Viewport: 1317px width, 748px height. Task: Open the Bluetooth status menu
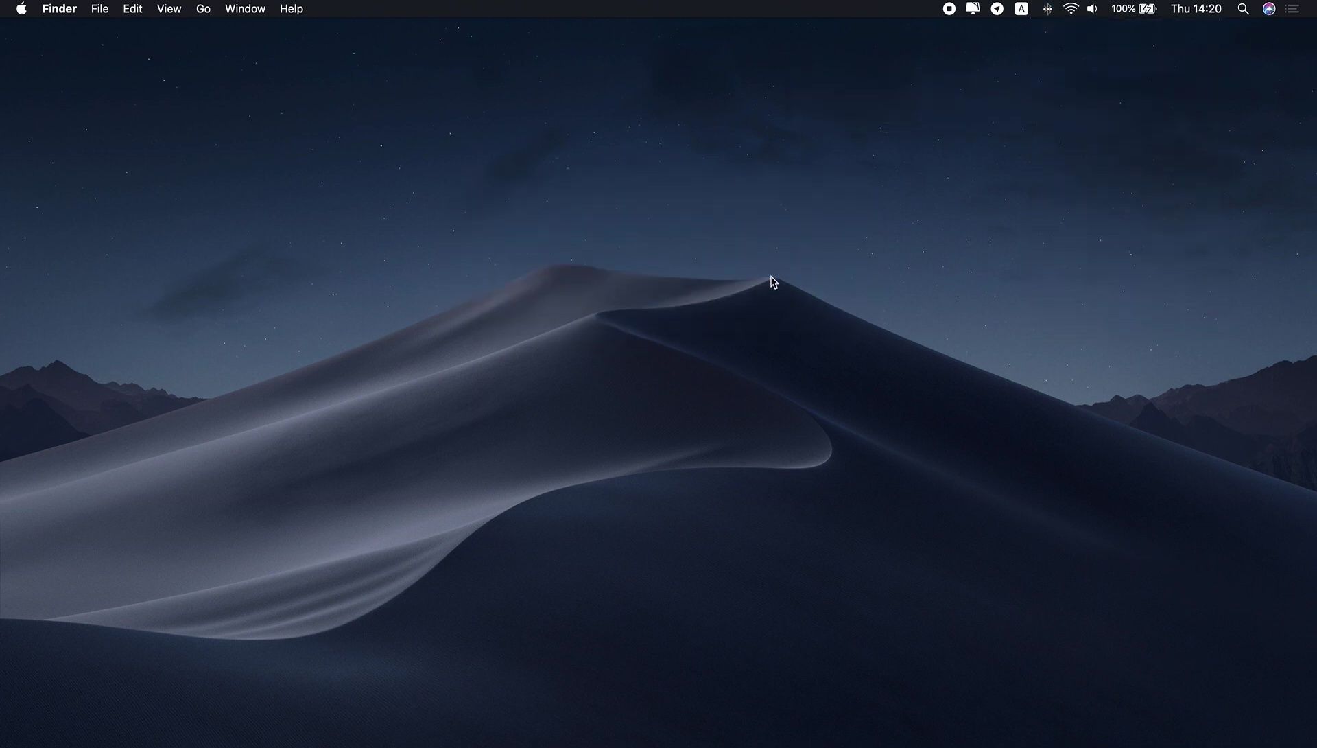coord(1047,9)
